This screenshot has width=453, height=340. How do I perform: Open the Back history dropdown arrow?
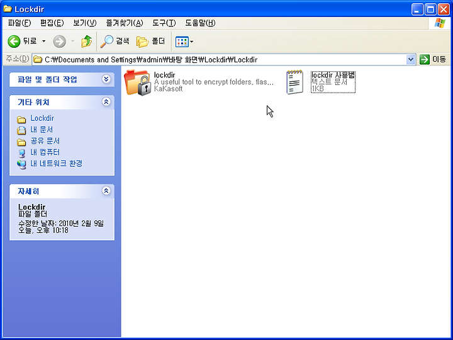click(x=44, y=42)
